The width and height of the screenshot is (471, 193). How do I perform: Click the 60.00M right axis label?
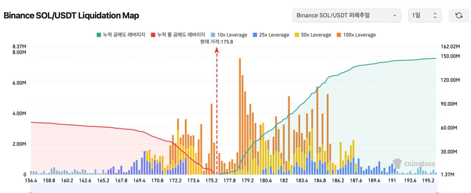click(x=449, y=128)
